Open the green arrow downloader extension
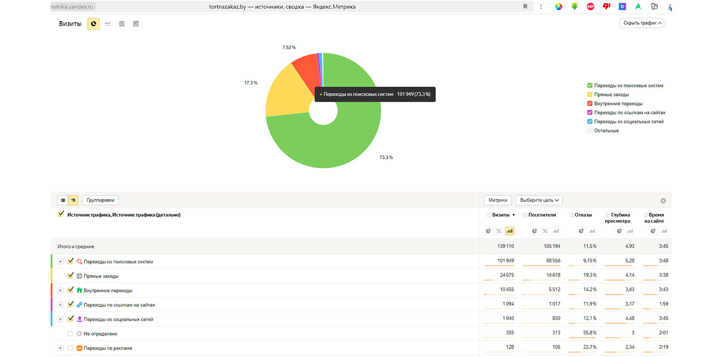The height and width of the screenshot is (357, 723). point(575,7)
